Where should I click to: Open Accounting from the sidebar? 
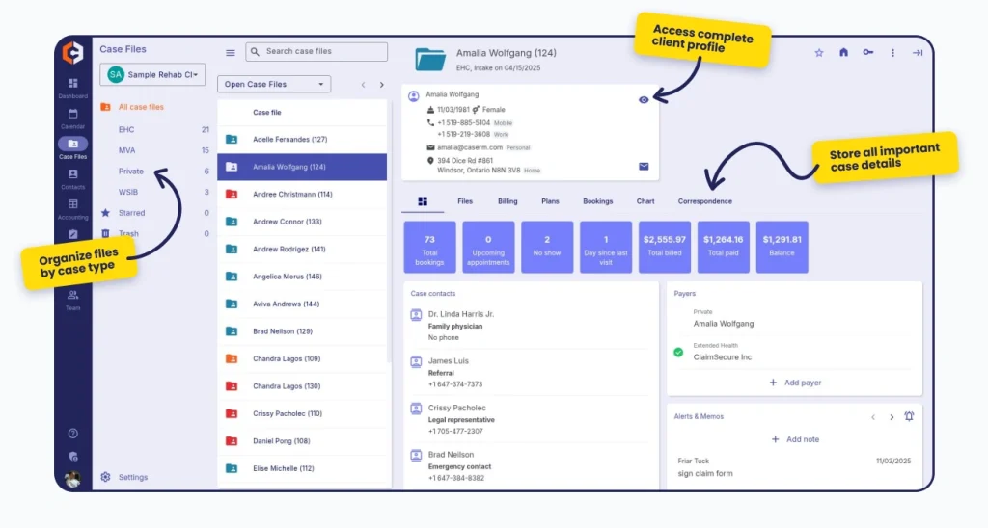73,209
